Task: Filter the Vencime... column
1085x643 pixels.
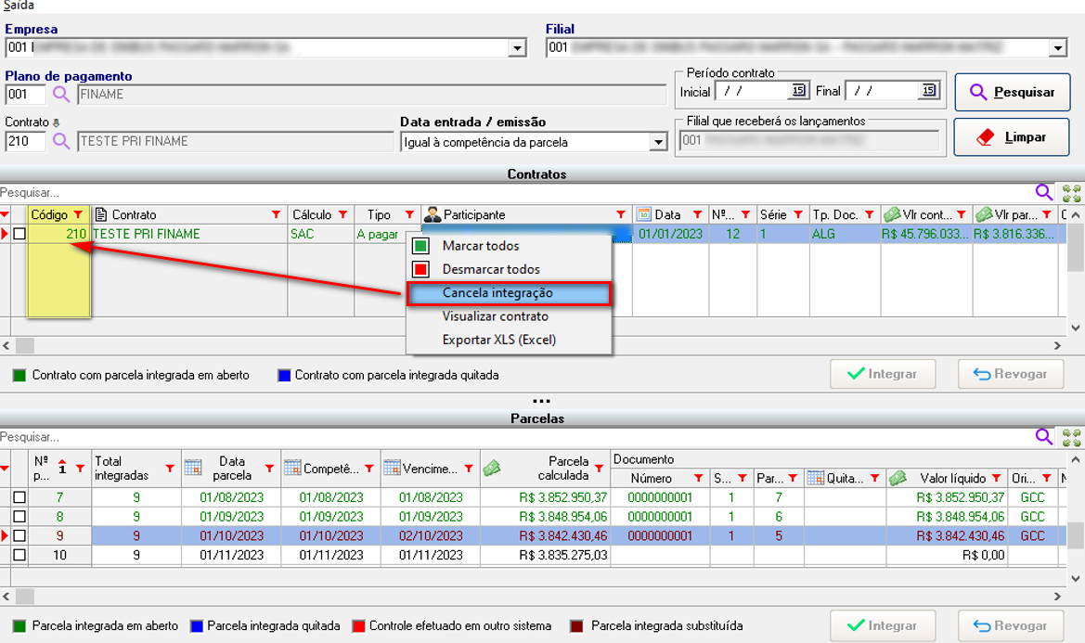Action: coord(469,468)
